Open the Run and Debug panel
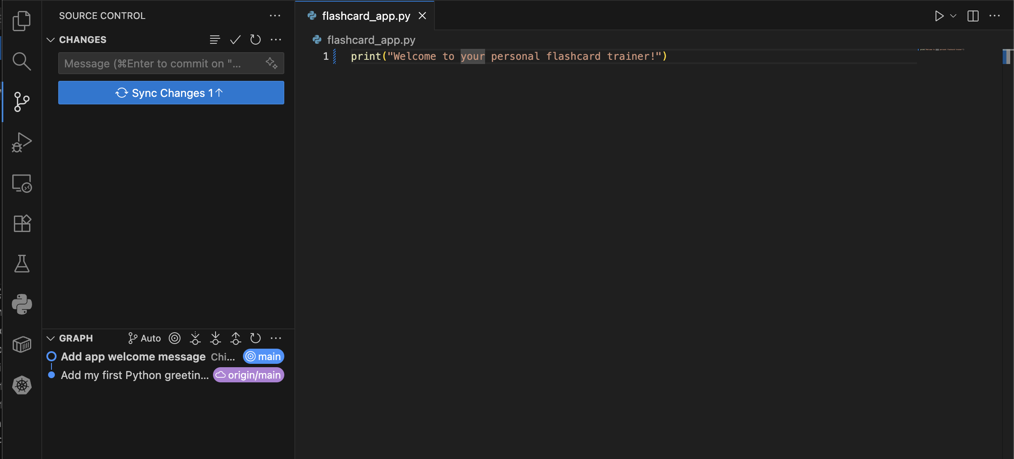 pos(22,142)
